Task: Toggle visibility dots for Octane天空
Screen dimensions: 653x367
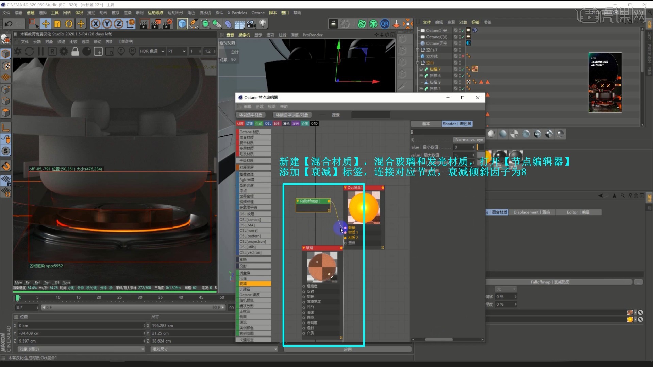Action: coord(460,43)
